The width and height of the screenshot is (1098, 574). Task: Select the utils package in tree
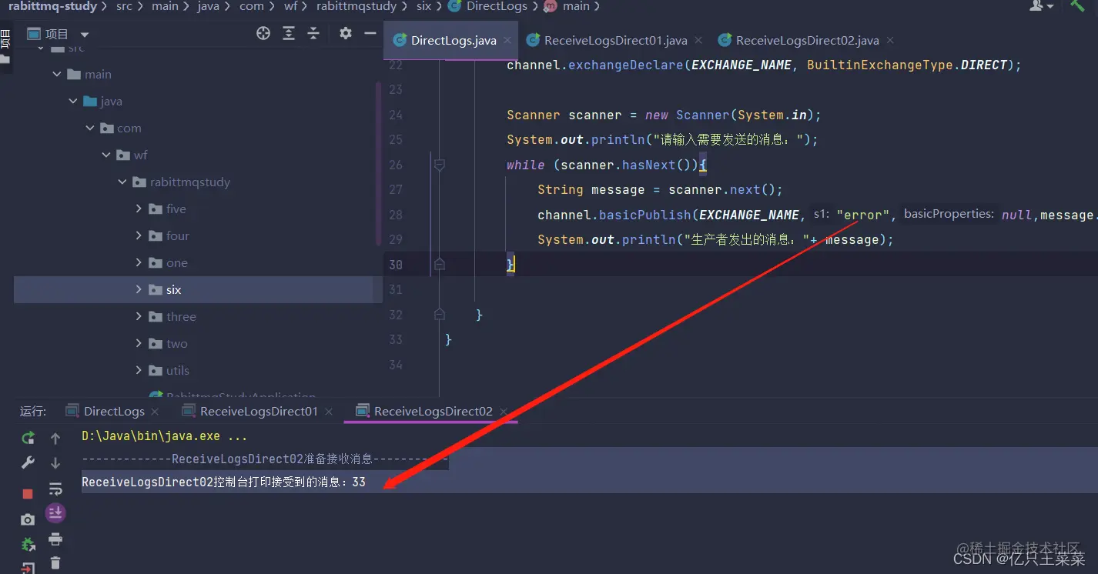point(178,371)
